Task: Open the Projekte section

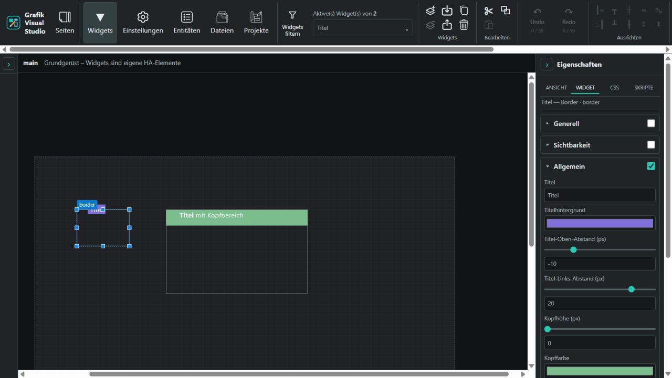Action: 256,23
